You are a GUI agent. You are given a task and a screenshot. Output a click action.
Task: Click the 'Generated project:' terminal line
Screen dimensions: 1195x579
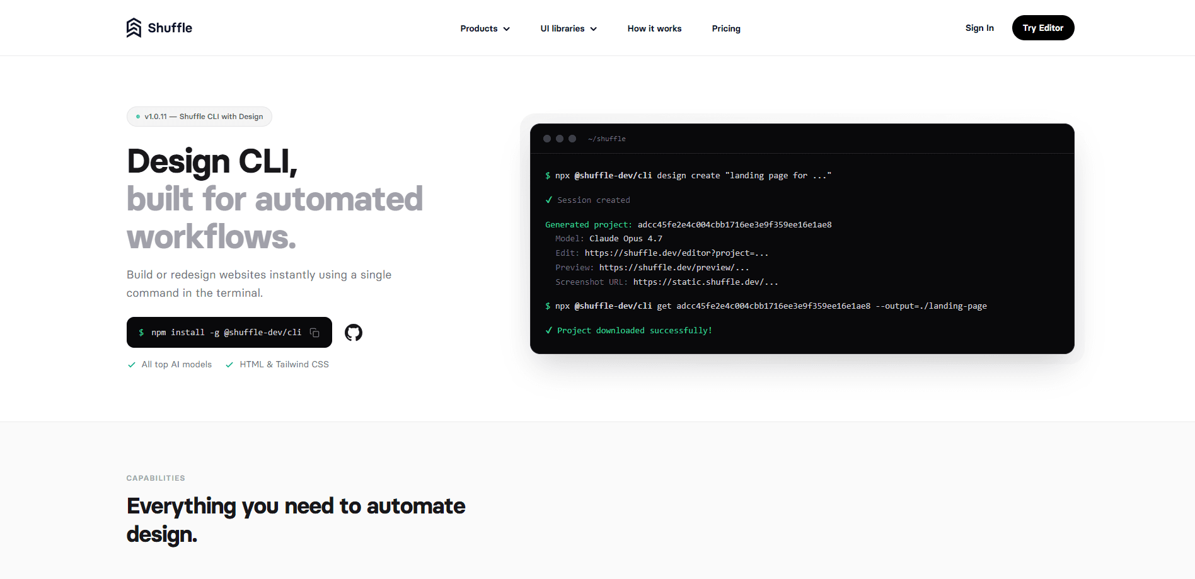coord(688,225)
